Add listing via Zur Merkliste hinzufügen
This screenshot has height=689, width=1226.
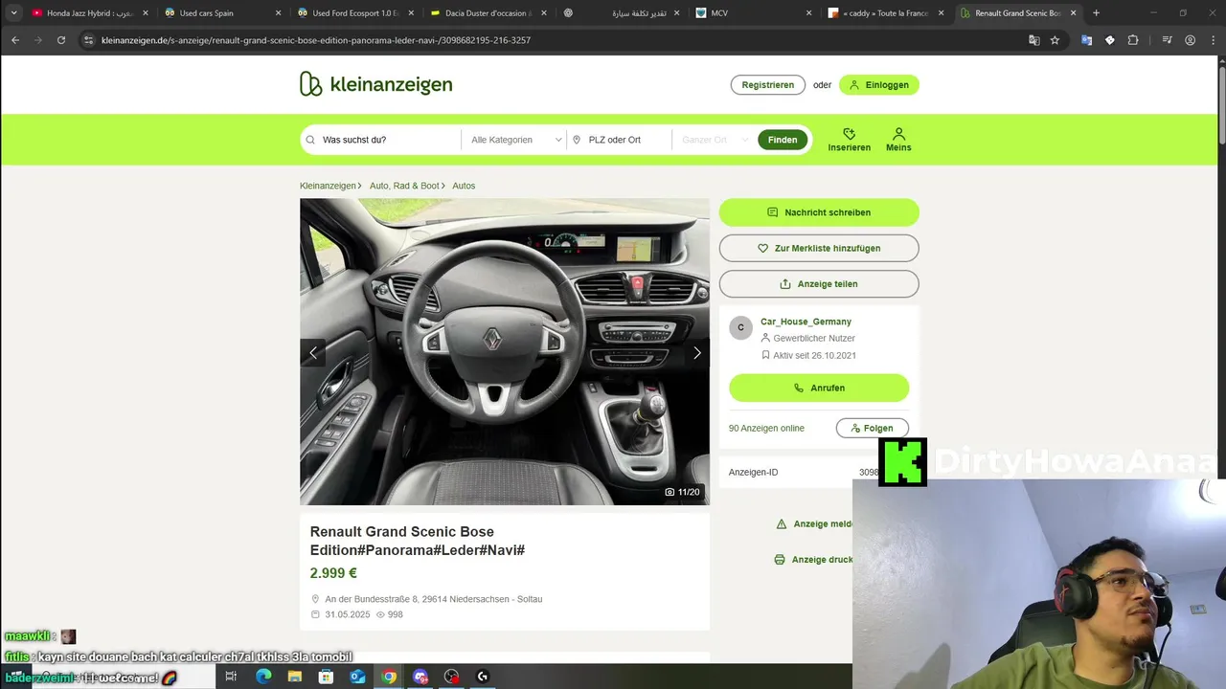tap(819, 248)
